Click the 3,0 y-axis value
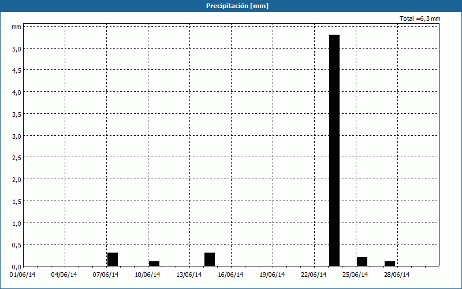The image size is (462, 289). (x=17, y=136)
